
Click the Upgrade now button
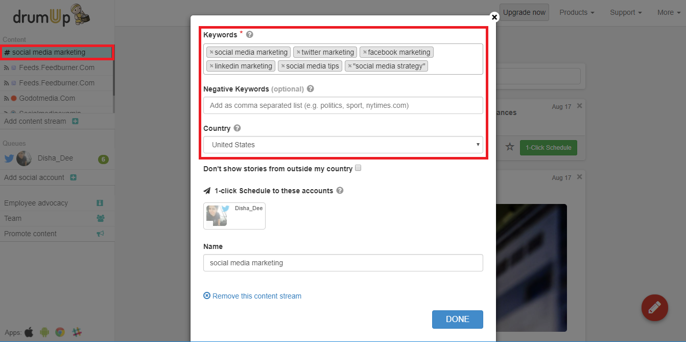point(524,12)
